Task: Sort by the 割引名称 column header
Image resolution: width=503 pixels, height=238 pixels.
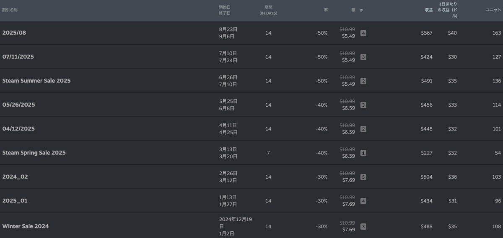Action: click(10, 10)
